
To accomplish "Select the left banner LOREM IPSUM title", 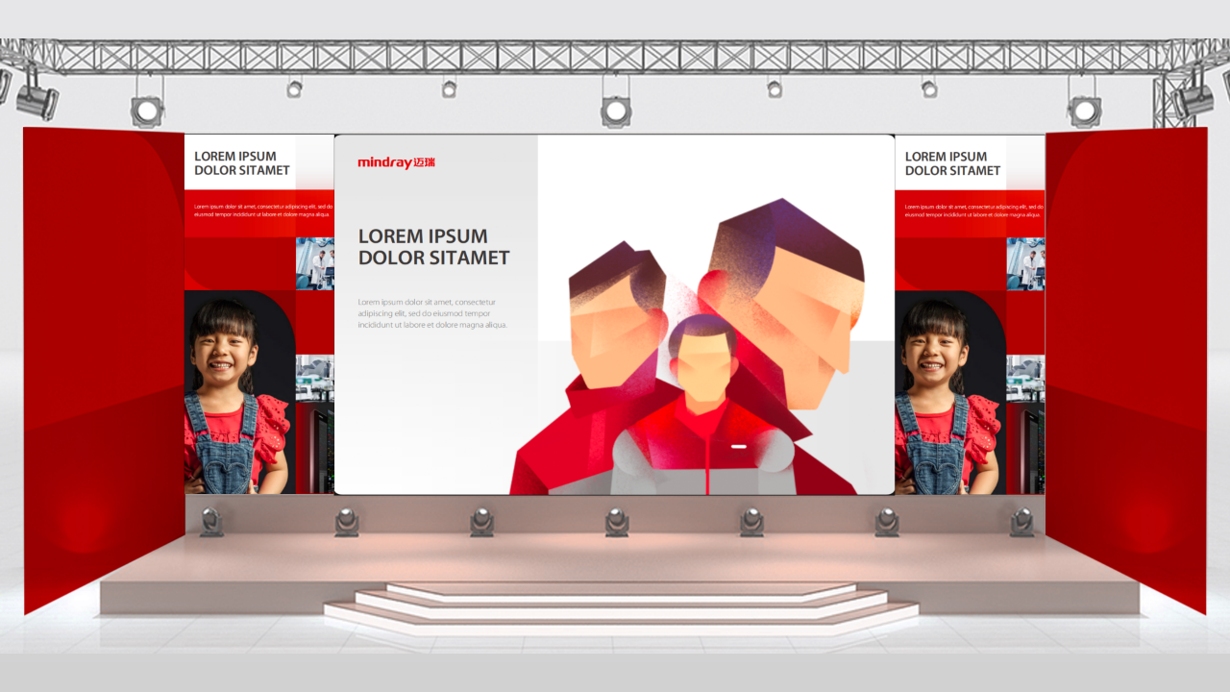I will point(241,163).
